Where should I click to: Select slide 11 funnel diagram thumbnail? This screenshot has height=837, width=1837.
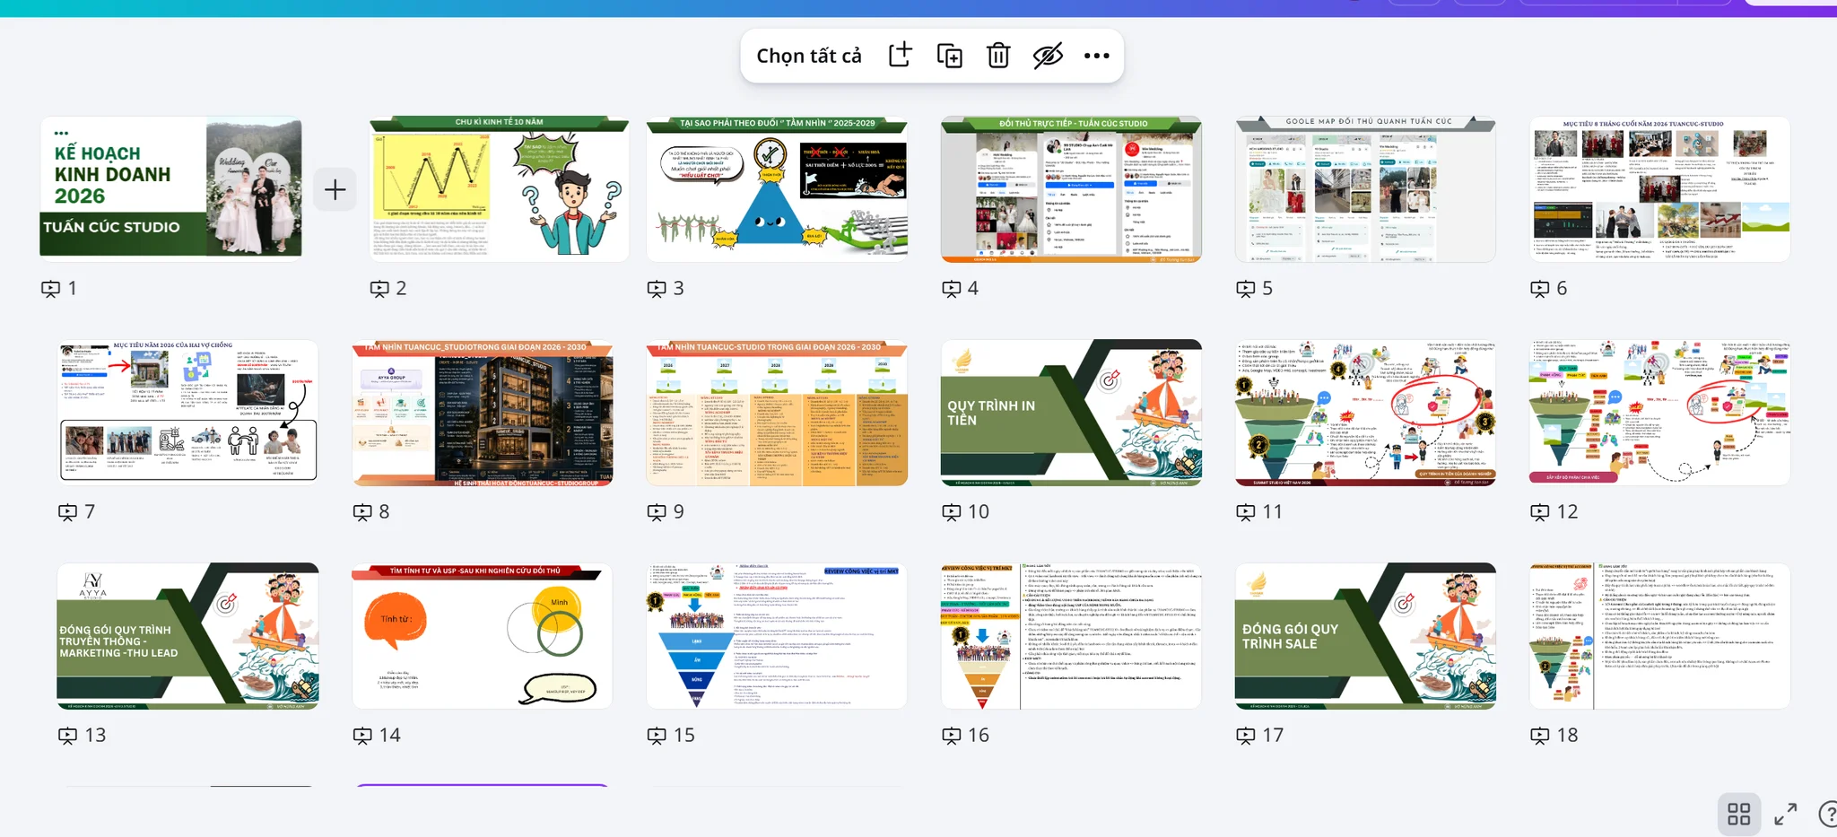click(x=1365, y=412)
